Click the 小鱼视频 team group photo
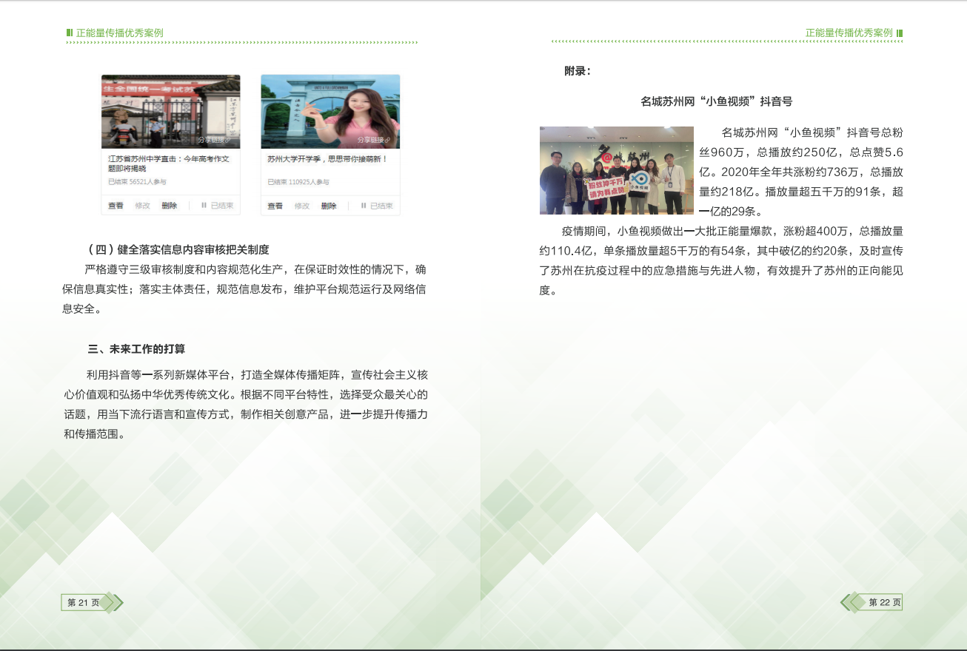Image resolution: width=967 pixels, height=651 pixels. [x=616, y=170]
